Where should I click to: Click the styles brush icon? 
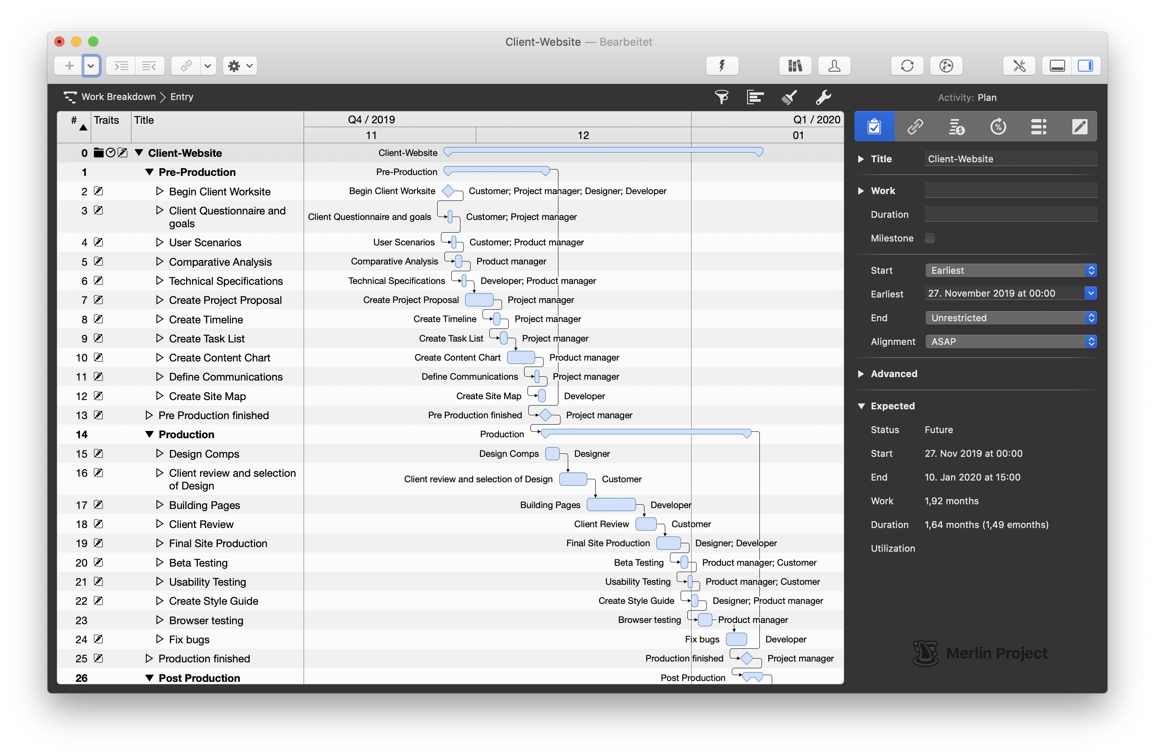pos(789,97)
